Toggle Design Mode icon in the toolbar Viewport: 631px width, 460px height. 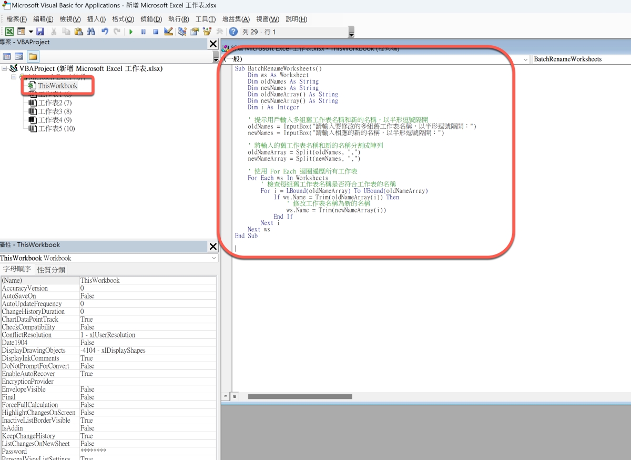pos(168,32)
